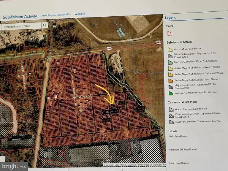The width and height of the screenshot is (228, 171).
Task: Click the Active Commercial Site Plan hatch symbol
Action: click(x=171, y=109)
